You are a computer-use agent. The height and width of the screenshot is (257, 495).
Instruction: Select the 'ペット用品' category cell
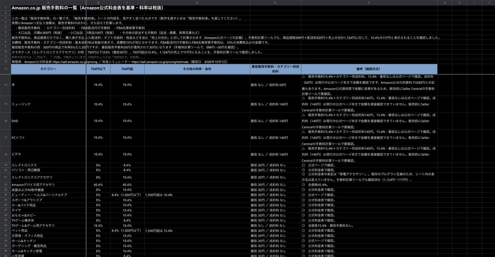click(48, 230)
